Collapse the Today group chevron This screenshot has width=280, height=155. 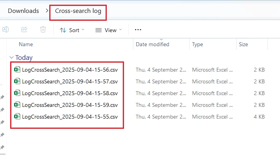coord(11,58)
